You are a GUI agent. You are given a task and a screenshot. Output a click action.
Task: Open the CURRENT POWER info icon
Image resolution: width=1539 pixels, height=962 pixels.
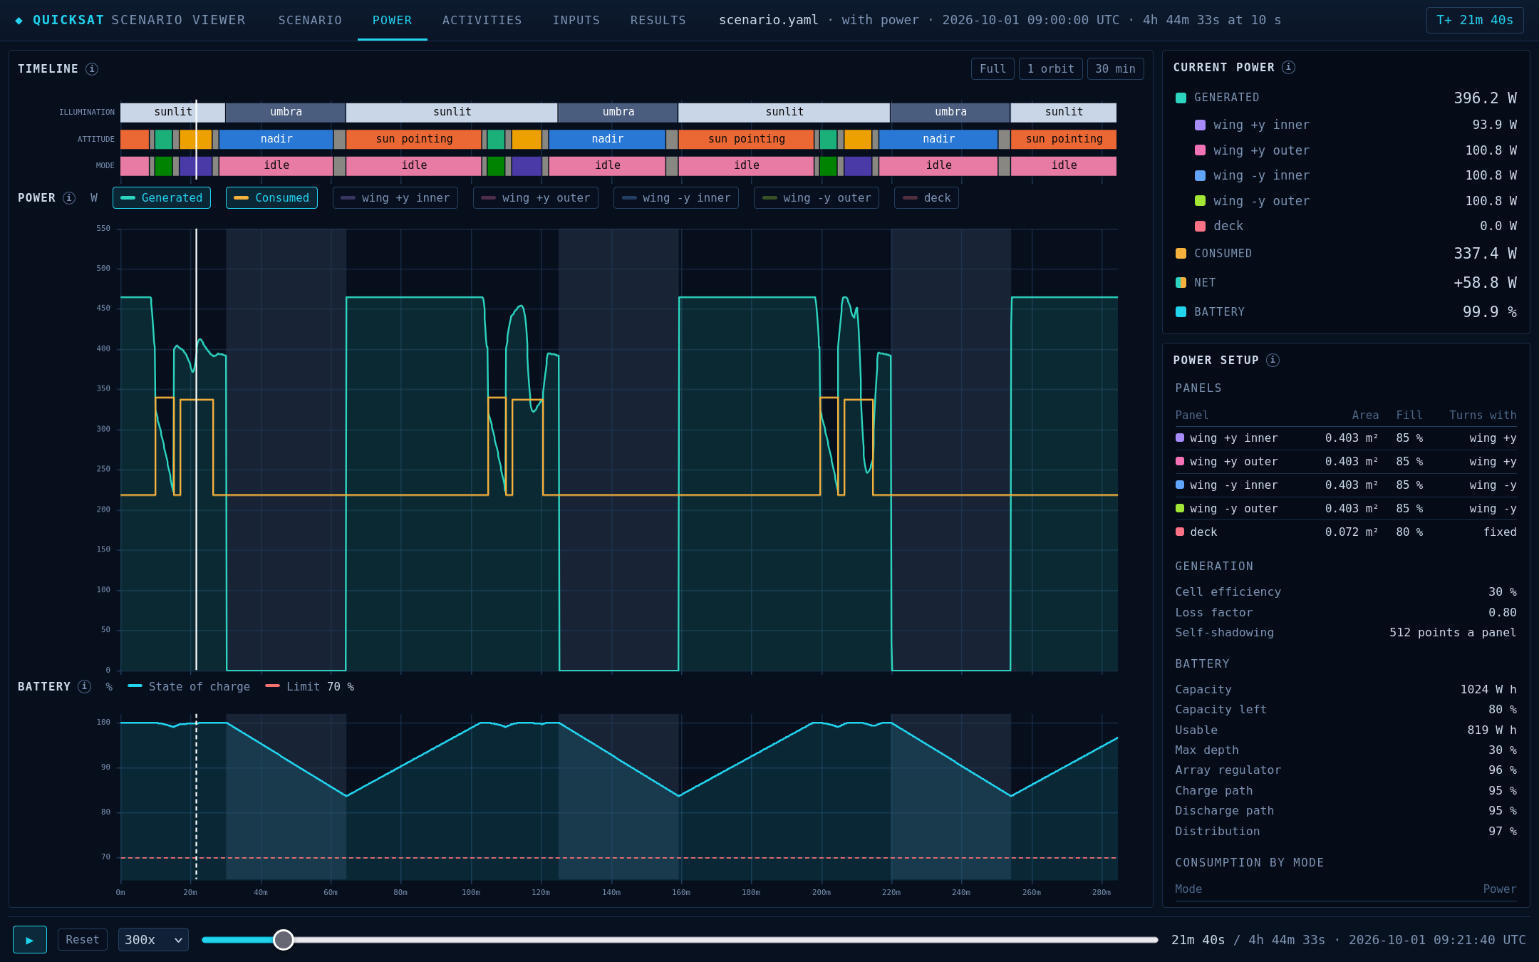(x=1288, y=67)
